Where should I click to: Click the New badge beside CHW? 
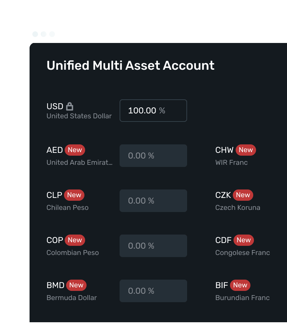point(245,150)
